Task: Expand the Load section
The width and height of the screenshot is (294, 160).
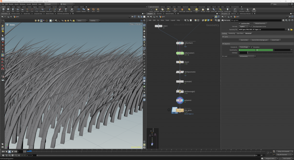Action: point(223,56)
